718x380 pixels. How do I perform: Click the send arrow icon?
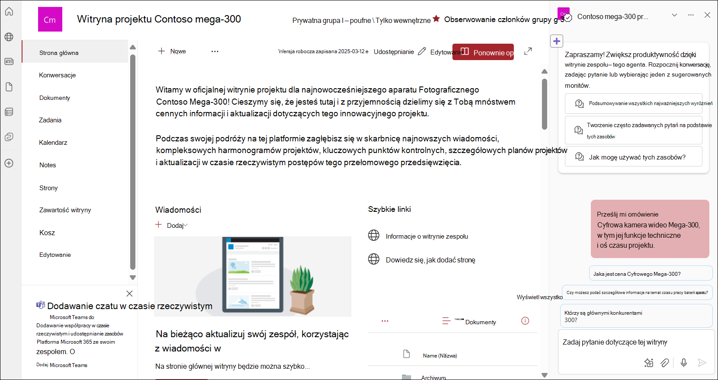pyautogui.click(x=702, y=363)
